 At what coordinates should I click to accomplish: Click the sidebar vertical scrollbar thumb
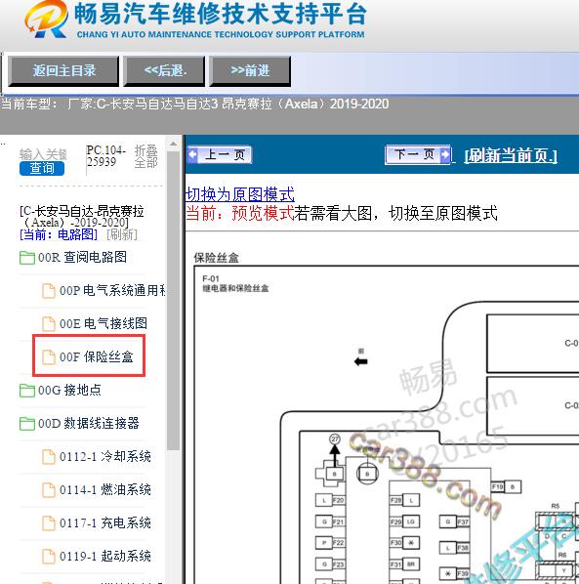(173, 301)
